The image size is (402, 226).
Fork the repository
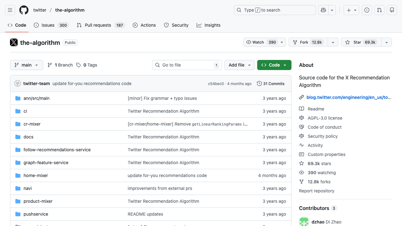click(x=308, y=42)
